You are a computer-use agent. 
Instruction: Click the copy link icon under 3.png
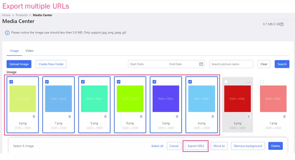177,117
